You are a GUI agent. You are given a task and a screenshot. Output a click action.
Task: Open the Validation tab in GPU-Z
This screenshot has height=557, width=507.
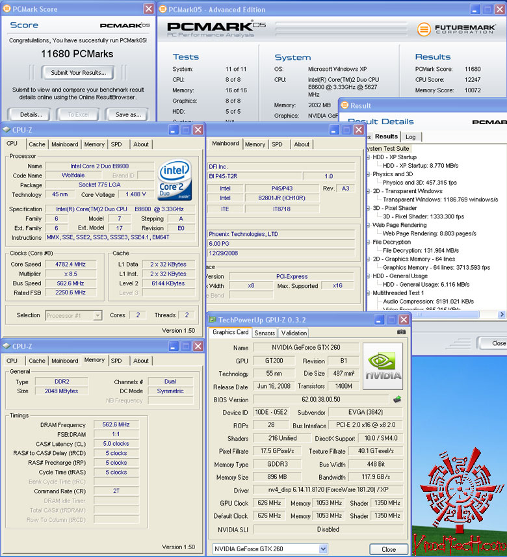coord(294,333)
